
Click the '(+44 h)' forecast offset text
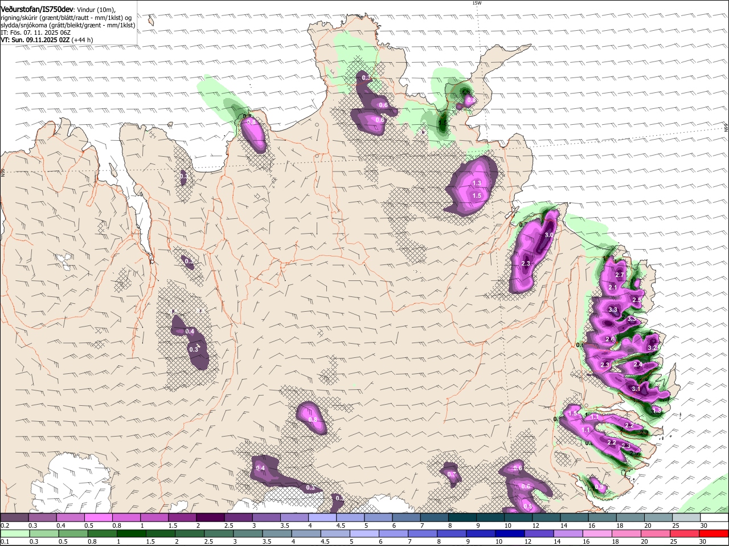[x=83, y=40]
